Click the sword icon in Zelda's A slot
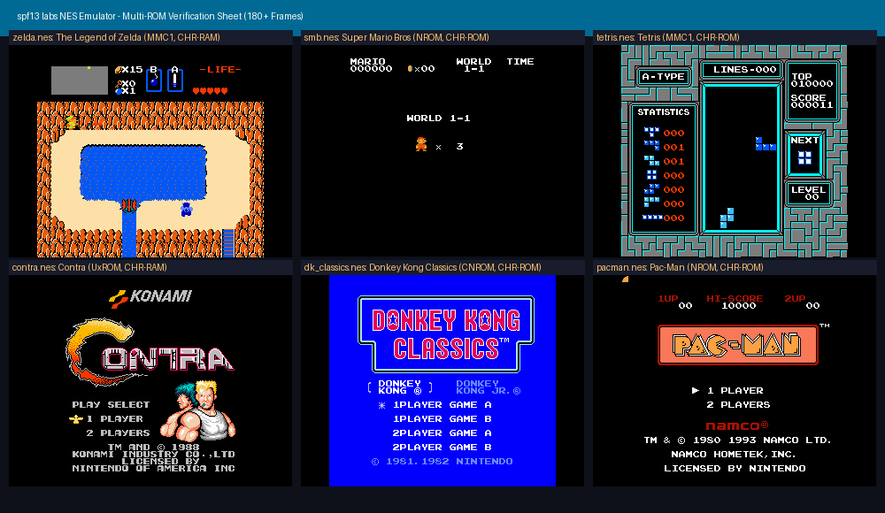Screen dimensions: 885x513 tap(175, 80)
